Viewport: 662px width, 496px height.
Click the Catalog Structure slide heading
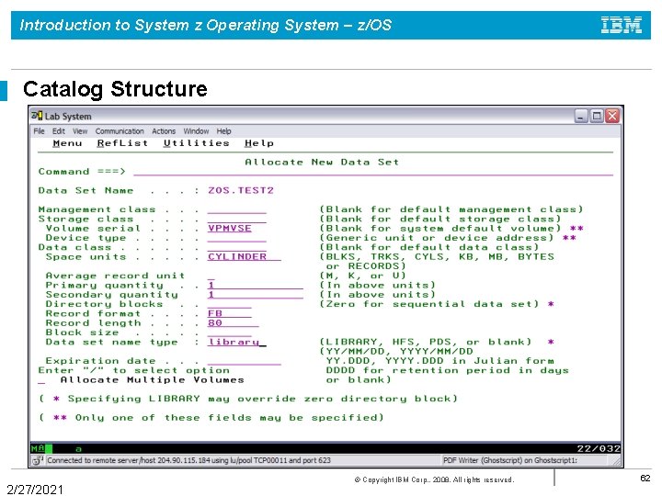(115, 89)
